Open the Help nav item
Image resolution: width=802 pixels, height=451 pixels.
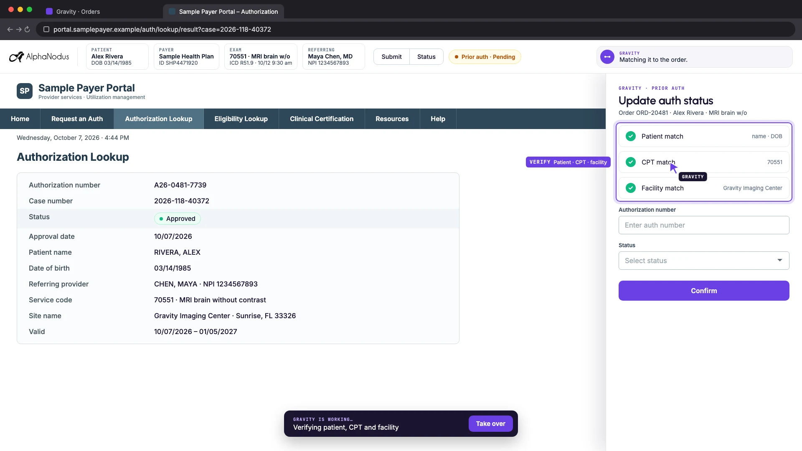coord(438,119)
